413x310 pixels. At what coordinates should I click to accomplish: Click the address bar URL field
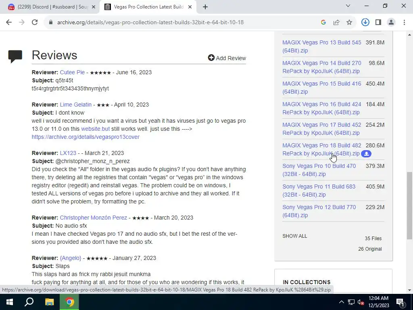(x=150, y=23)
